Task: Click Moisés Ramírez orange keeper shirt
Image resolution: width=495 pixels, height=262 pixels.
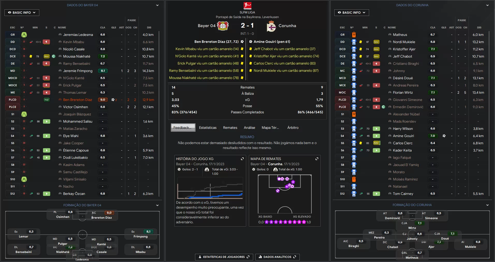Action: point(354,179)
